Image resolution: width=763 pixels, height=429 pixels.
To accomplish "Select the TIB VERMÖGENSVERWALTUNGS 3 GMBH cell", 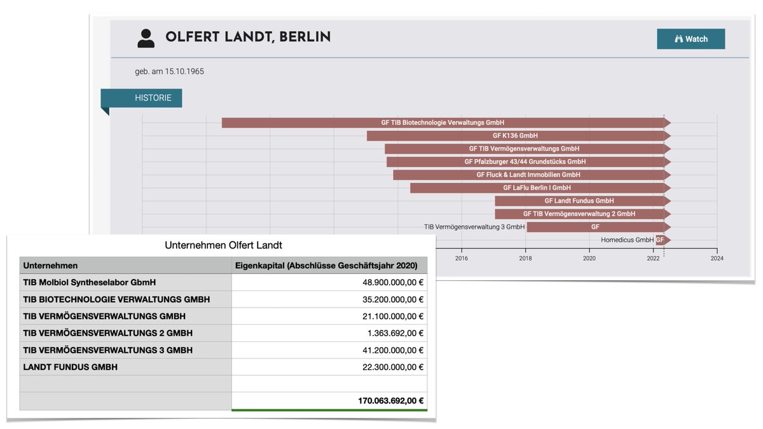I will [x=126, y=350].
